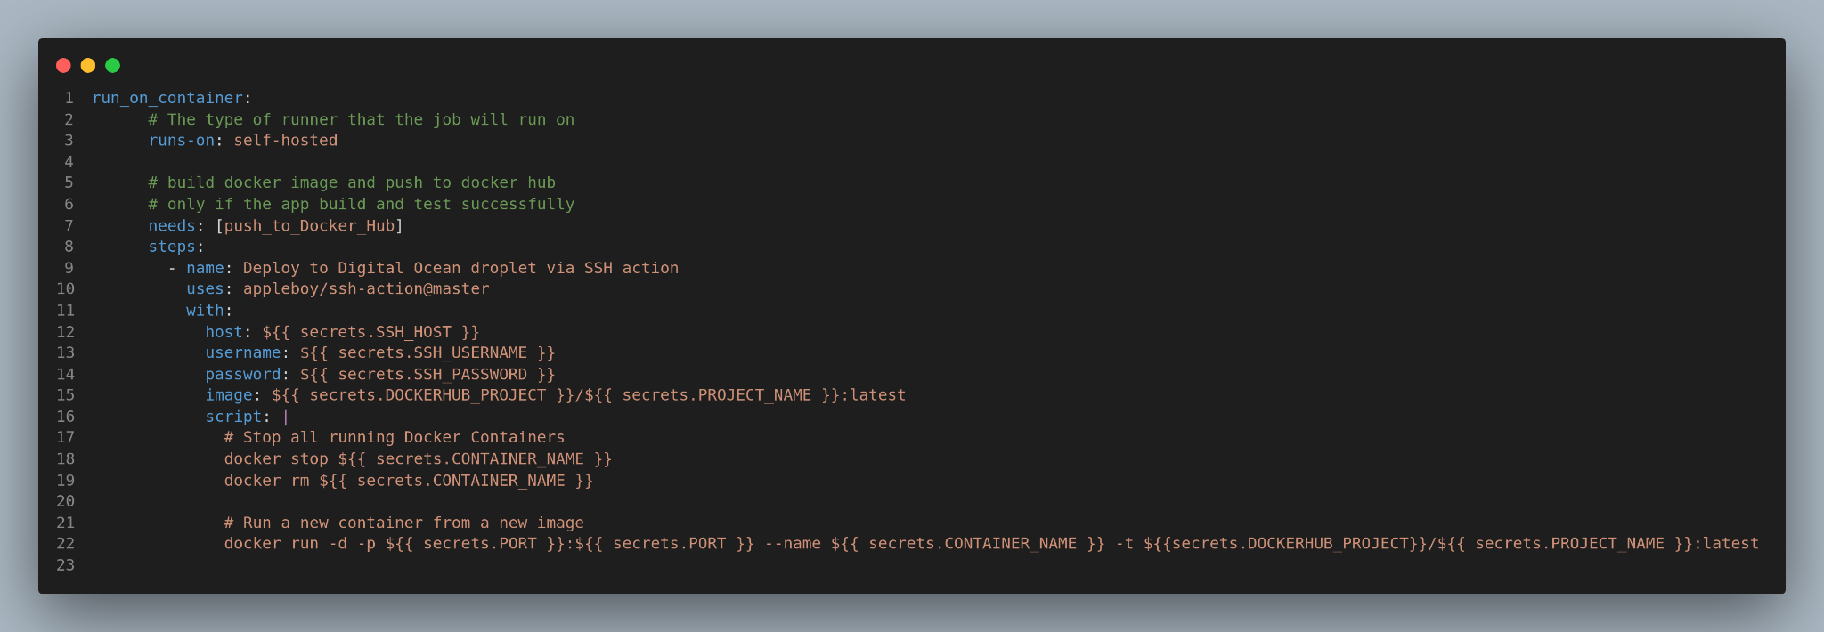Click the green maximize window dot
1824x632 pixels.
click(112, 65)
